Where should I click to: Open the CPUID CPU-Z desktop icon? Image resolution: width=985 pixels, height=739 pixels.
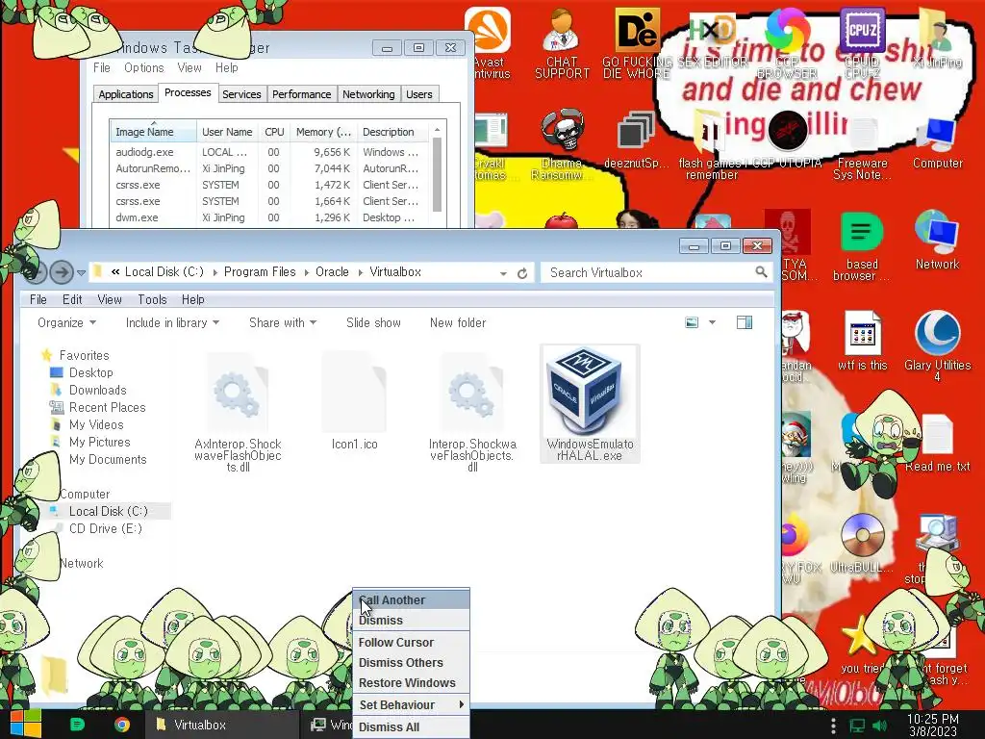(862, 42)
